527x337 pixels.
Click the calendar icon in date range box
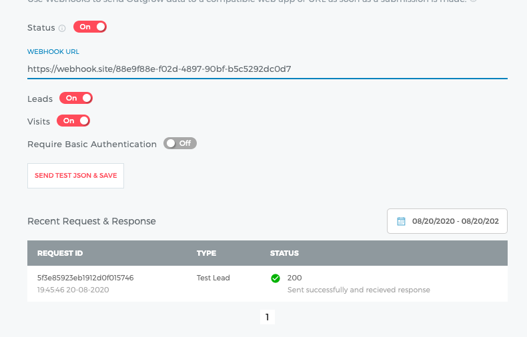point(401,221)
